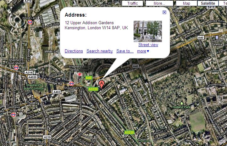Open the More... layers menu
227x146 pixels.
click(159, 3)
